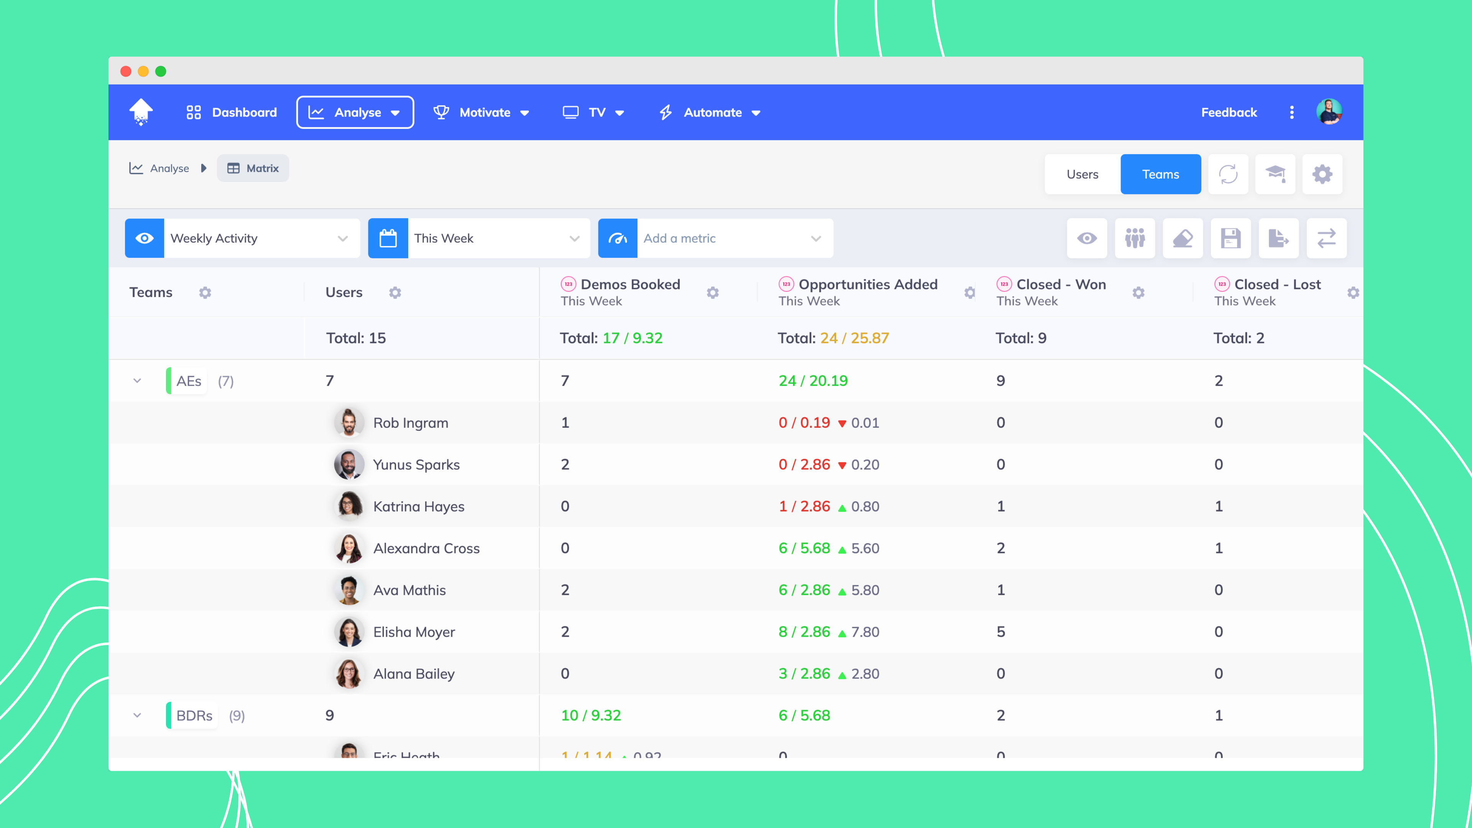Keep Teams selected in the view toggle
The image size is (1472, 828).
click(x=1161, y=174)
